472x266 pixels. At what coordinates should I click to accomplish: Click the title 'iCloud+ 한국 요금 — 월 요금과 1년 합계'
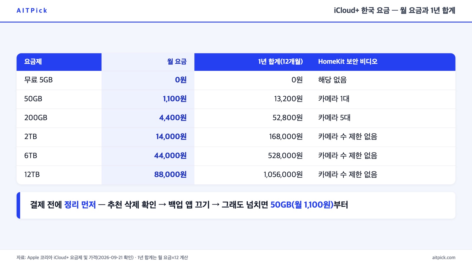(x=394, y=11)
